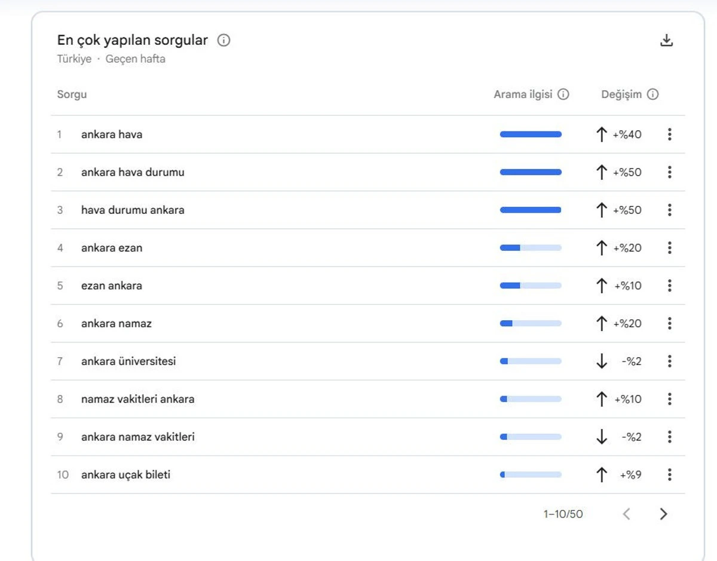
Task: Open the query 'ankara namaz vakitleri'
Action: pos(138,437)
